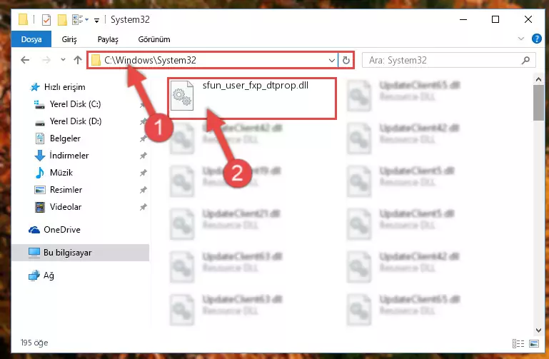Click the pin icon next to Belgeler
Viewport: 549px width, 359px height.
point(143,138)
